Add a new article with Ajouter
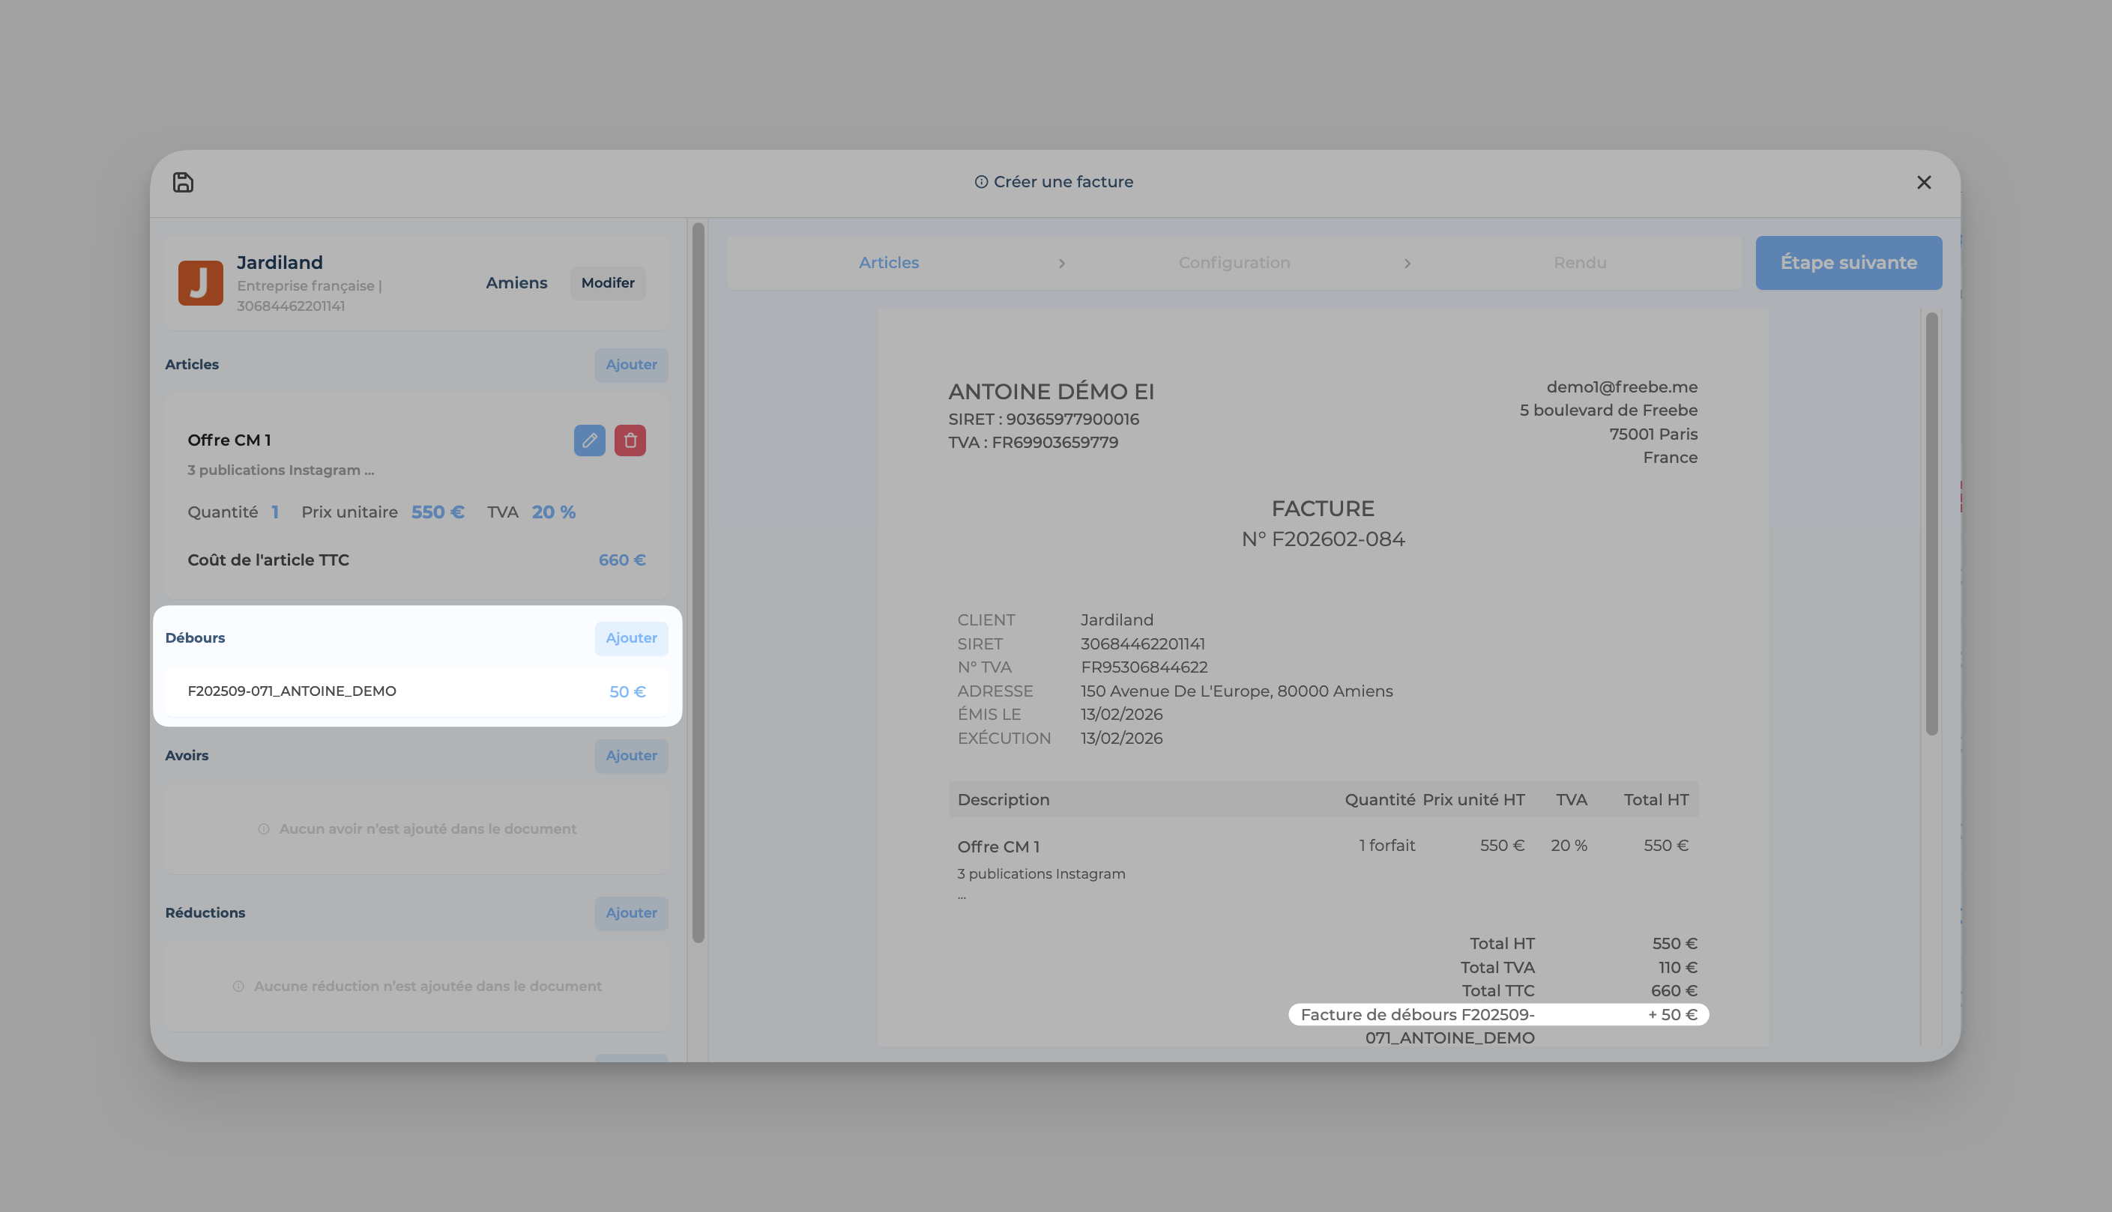Image resolution: width=2112 pixels, height=1212 pixels. pyautogui.click(x=630, y=365)
